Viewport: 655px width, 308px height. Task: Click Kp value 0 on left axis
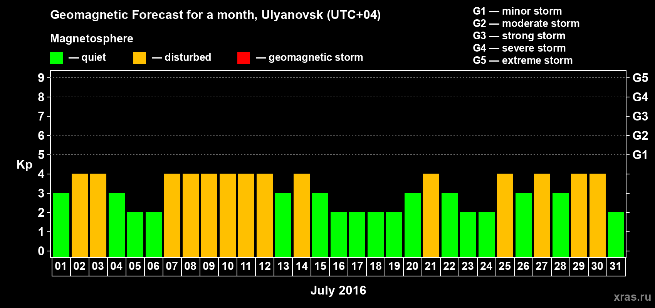(x=41, y=251)
